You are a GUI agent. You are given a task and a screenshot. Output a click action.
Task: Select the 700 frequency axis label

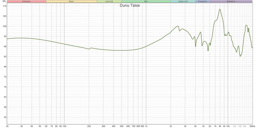coord(133,126)
